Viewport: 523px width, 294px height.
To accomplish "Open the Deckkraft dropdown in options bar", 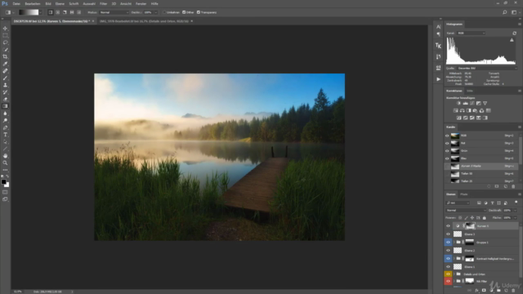I will coord(156,12).
